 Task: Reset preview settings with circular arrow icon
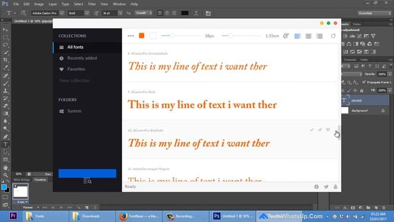pos(333,36)
